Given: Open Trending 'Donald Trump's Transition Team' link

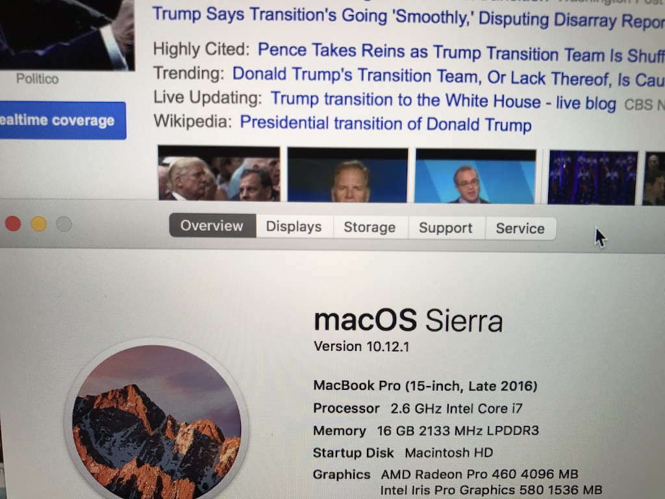Looking at the screenshot, I should pos(448,77).
